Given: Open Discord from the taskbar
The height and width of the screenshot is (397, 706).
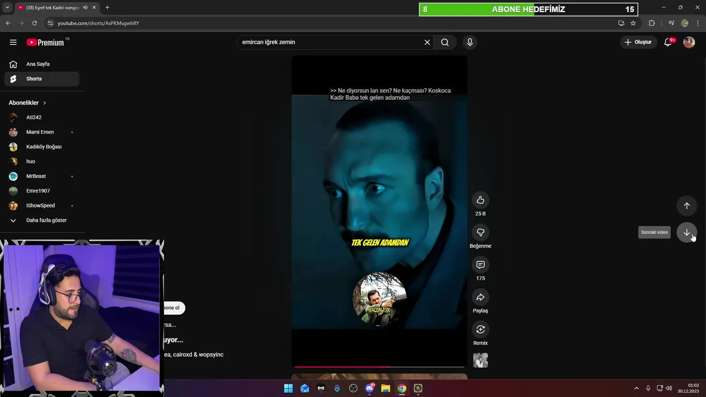Looking at the screenshot, I should pos(370,388).
